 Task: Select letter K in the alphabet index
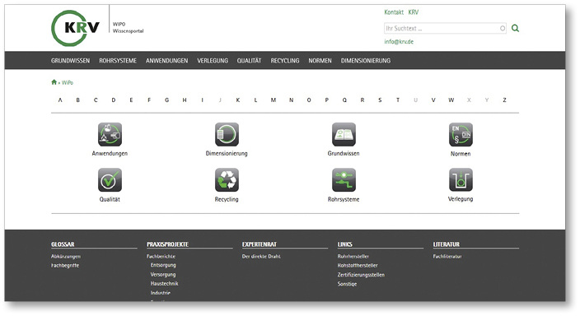click(x=238, y=100)
